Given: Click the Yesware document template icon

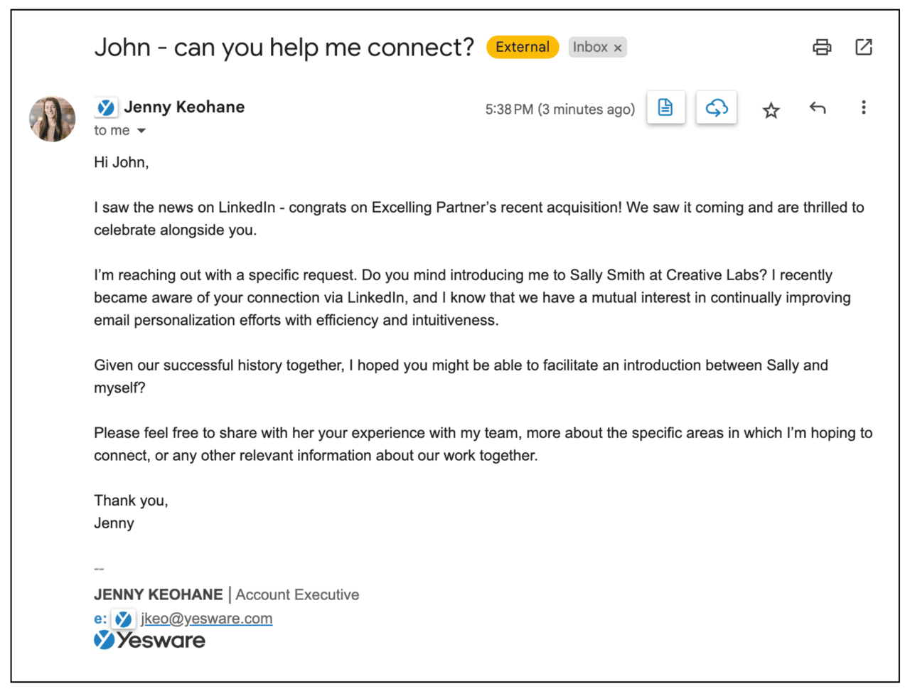Looking at the screenshot, I should click(665, 107).
